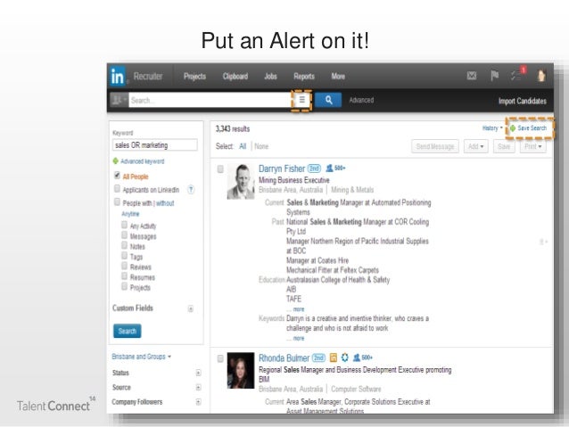The image size is (569, 427).
Task: Click the connections icon beside Rhonda Bulmer
Action: click(357, 357)
